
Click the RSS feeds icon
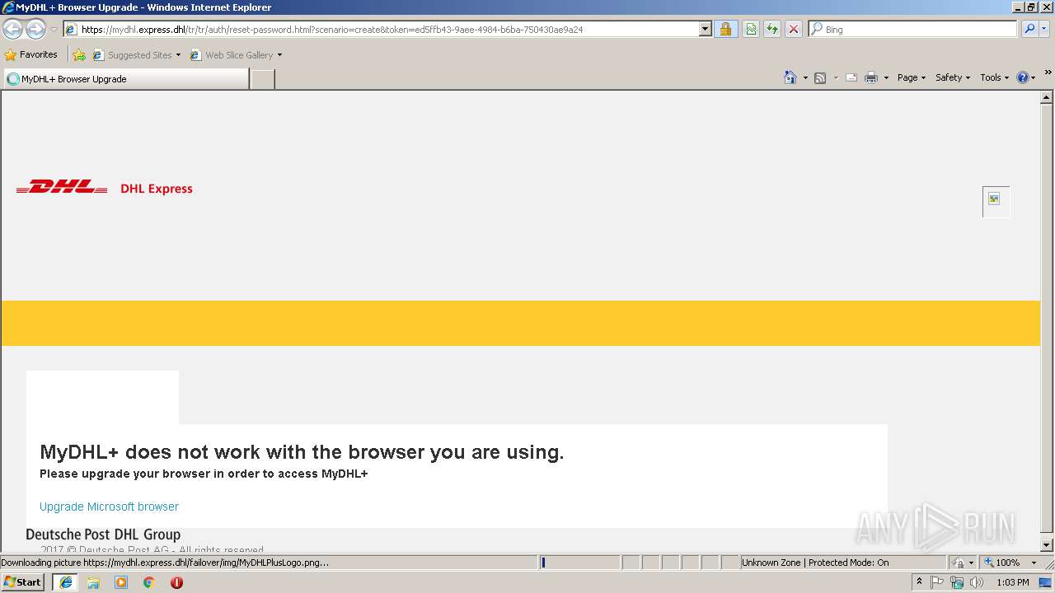pos(820,77)
